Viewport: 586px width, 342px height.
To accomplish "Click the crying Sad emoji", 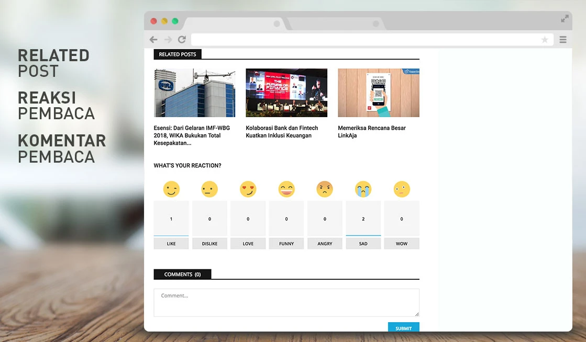I will click(363, 189).
